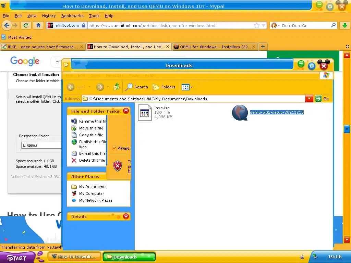Open a new browser tab
The width and height of the screenshot is (351, 263).
pyautogui.click(x=263, y=47)
